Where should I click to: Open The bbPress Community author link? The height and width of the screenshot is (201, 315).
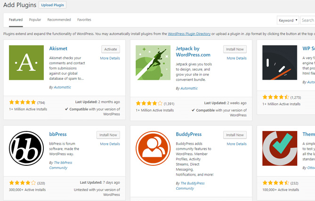pos(61,165)
